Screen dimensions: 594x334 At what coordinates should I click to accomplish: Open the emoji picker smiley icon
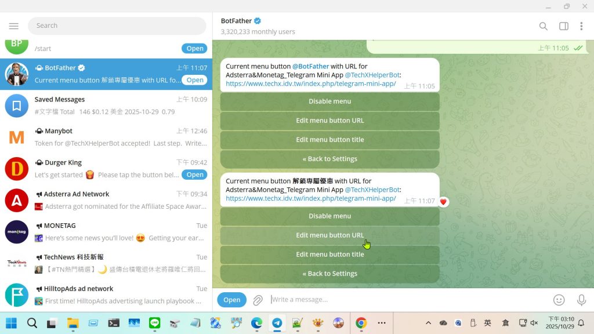pos(559,300)
